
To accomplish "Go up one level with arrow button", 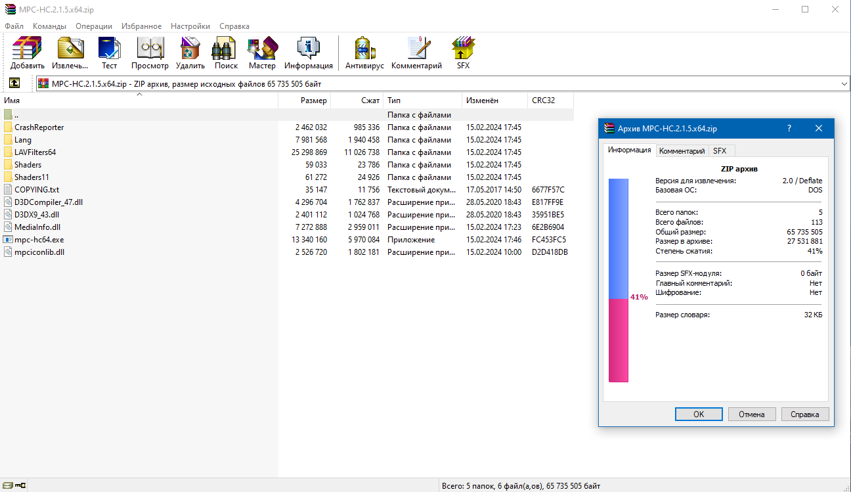I will [x=14, y=83].
